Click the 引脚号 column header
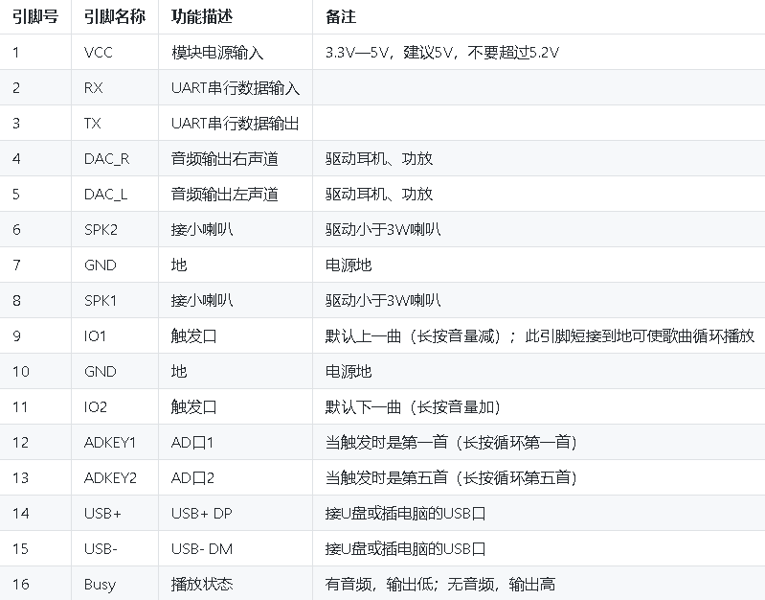The image size is (765, 600). [35, 17]
